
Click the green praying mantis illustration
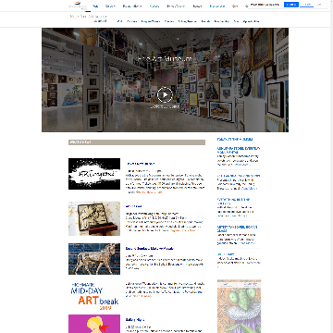[x=239, y=306]
